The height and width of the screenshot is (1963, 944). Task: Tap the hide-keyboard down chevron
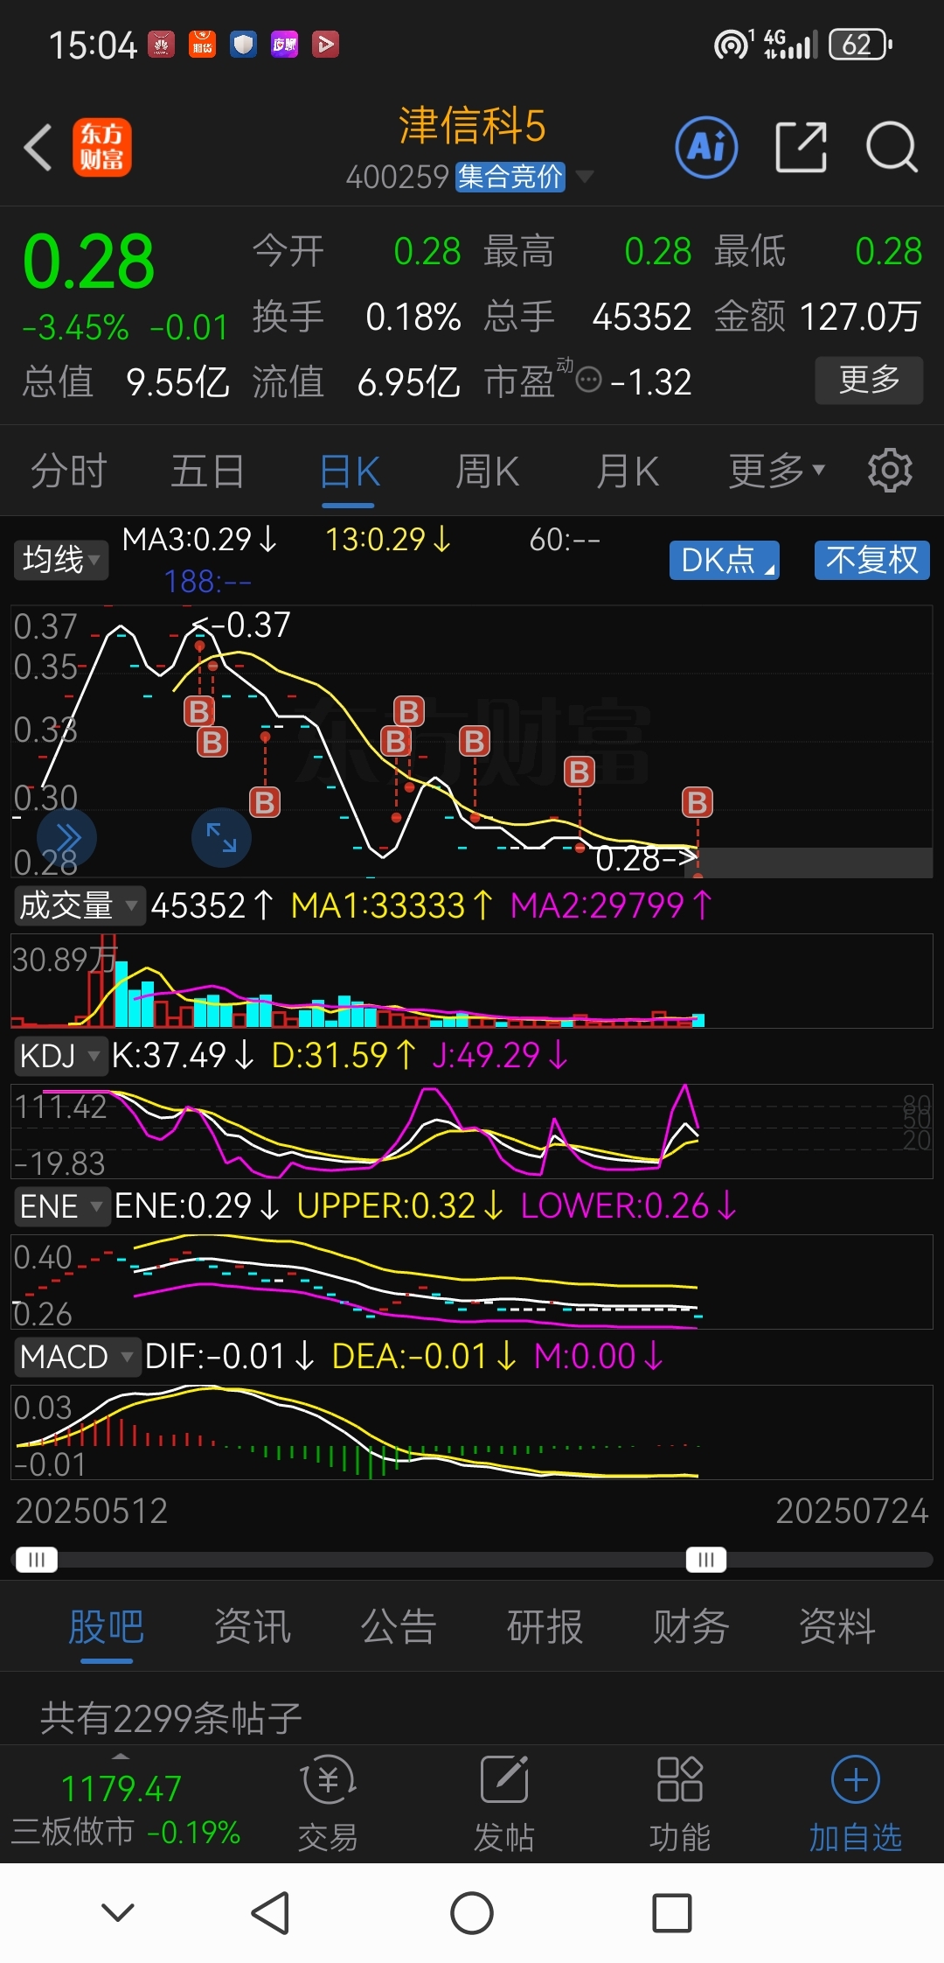pos(118,1912)
